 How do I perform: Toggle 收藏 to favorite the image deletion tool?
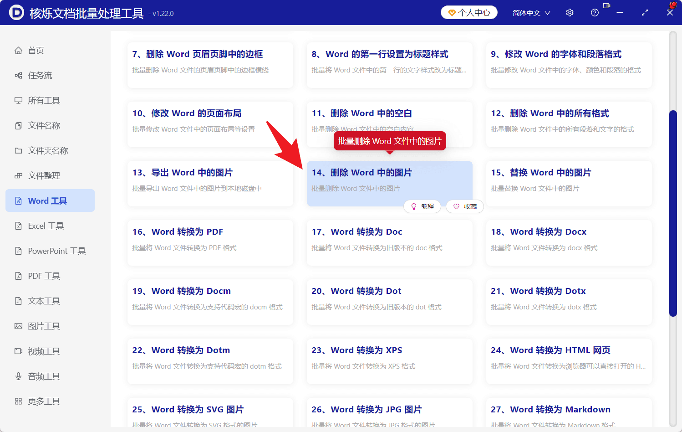pos(464,206)
